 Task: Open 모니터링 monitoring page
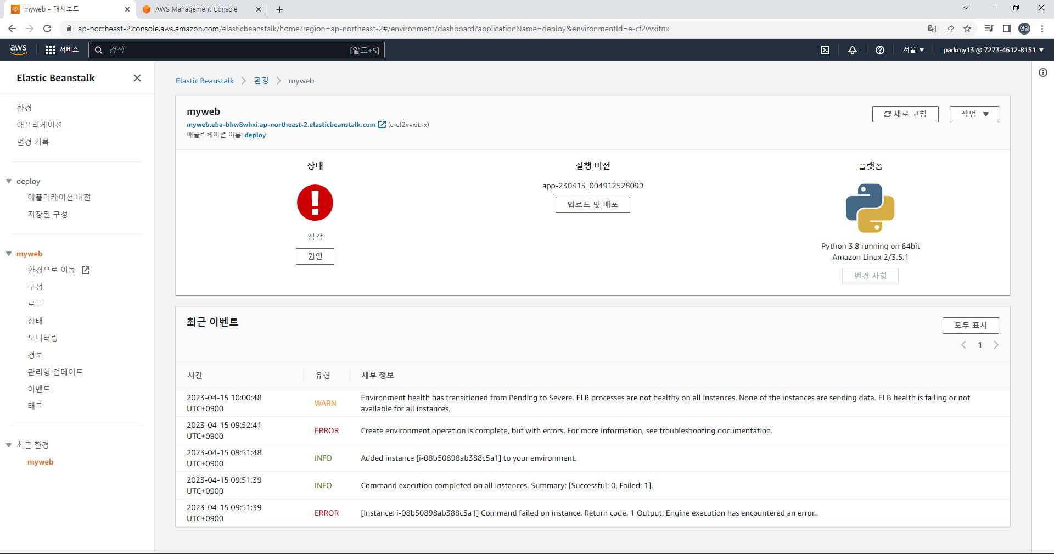point(43,338)
